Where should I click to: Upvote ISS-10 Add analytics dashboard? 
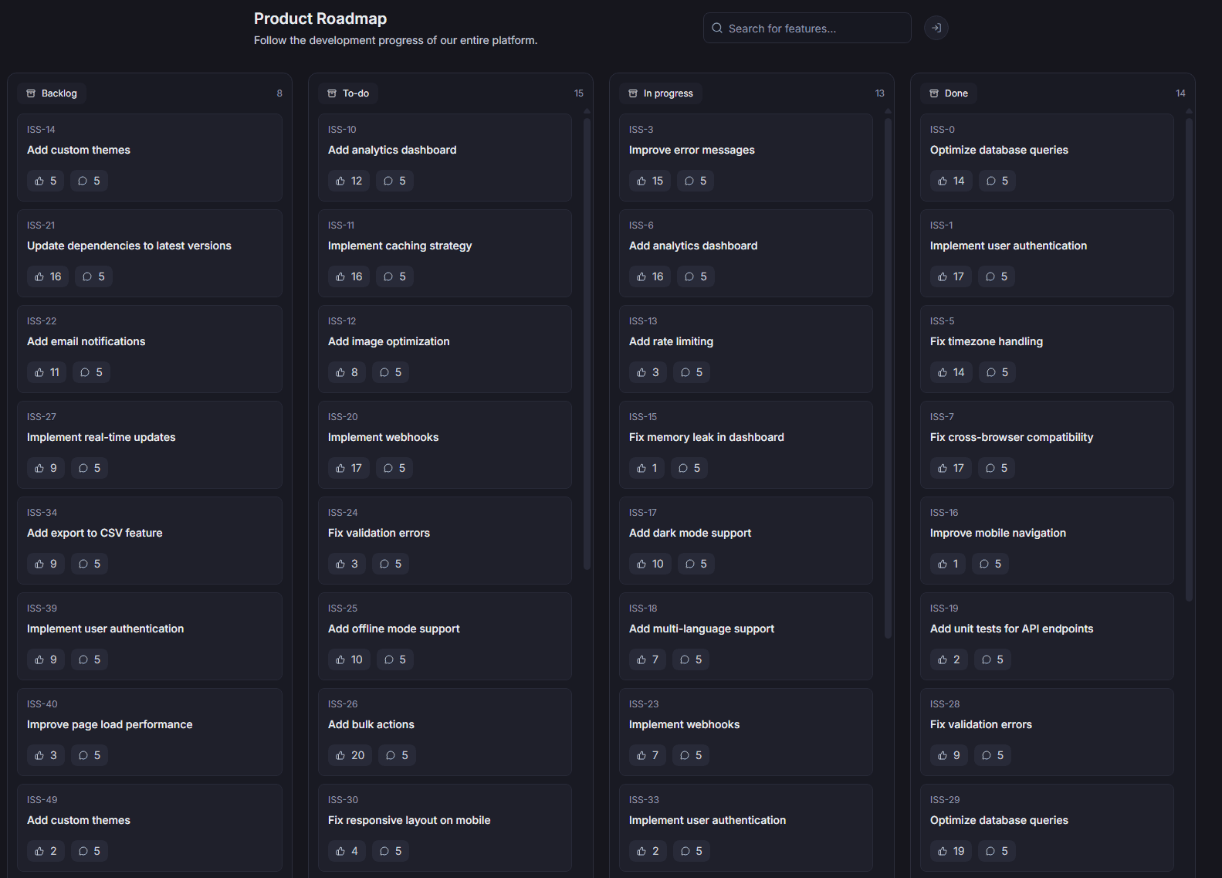(349, 181)
